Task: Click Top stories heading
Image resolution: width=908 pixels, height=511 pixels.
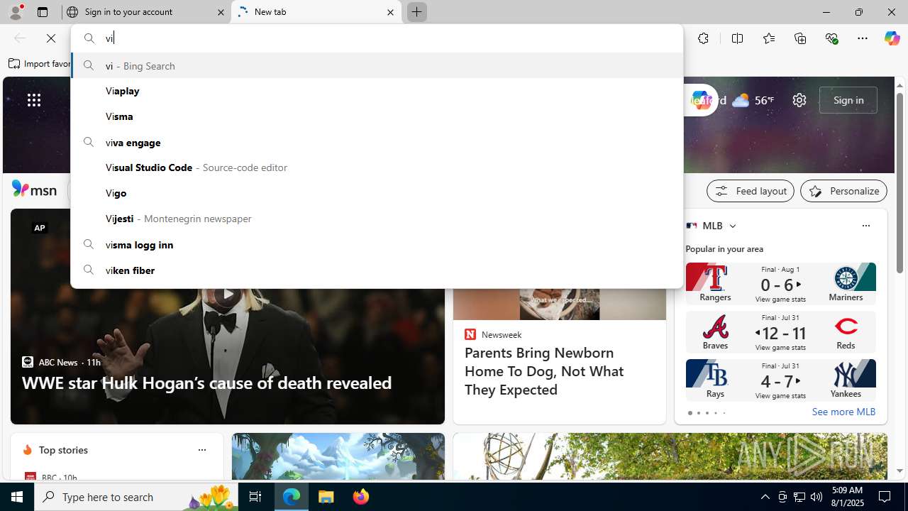Action: coord(63,450)
